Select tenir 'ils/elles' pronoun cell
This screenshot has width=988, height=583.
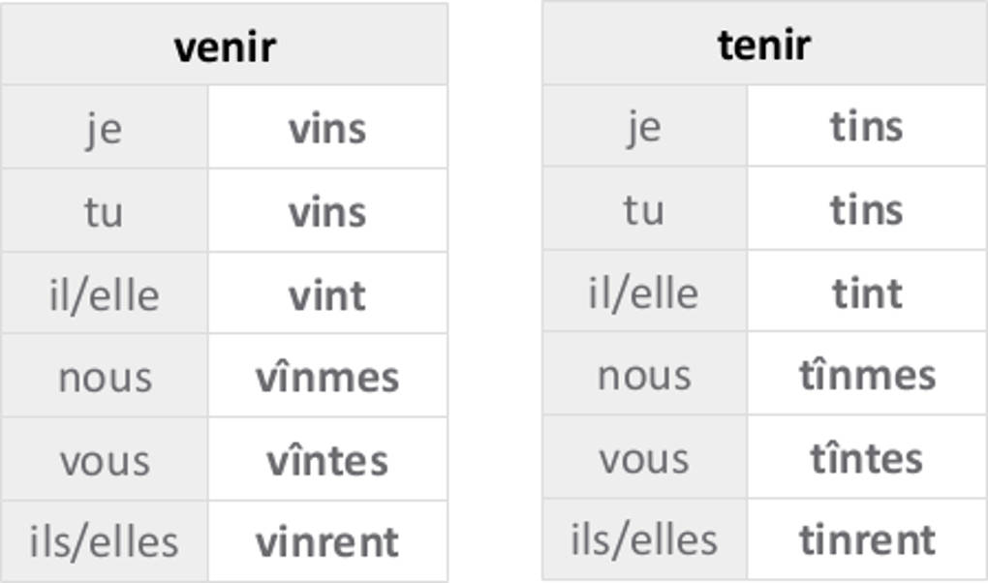pos(644,539)
